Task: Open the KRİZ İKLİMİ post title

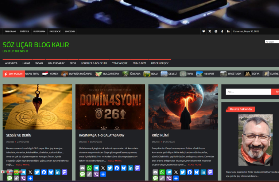Action: point(160,135)
